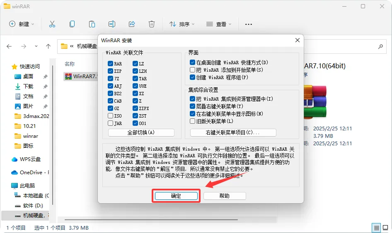Open the 图标 folder in sidebar

click(x=24, y=146)
